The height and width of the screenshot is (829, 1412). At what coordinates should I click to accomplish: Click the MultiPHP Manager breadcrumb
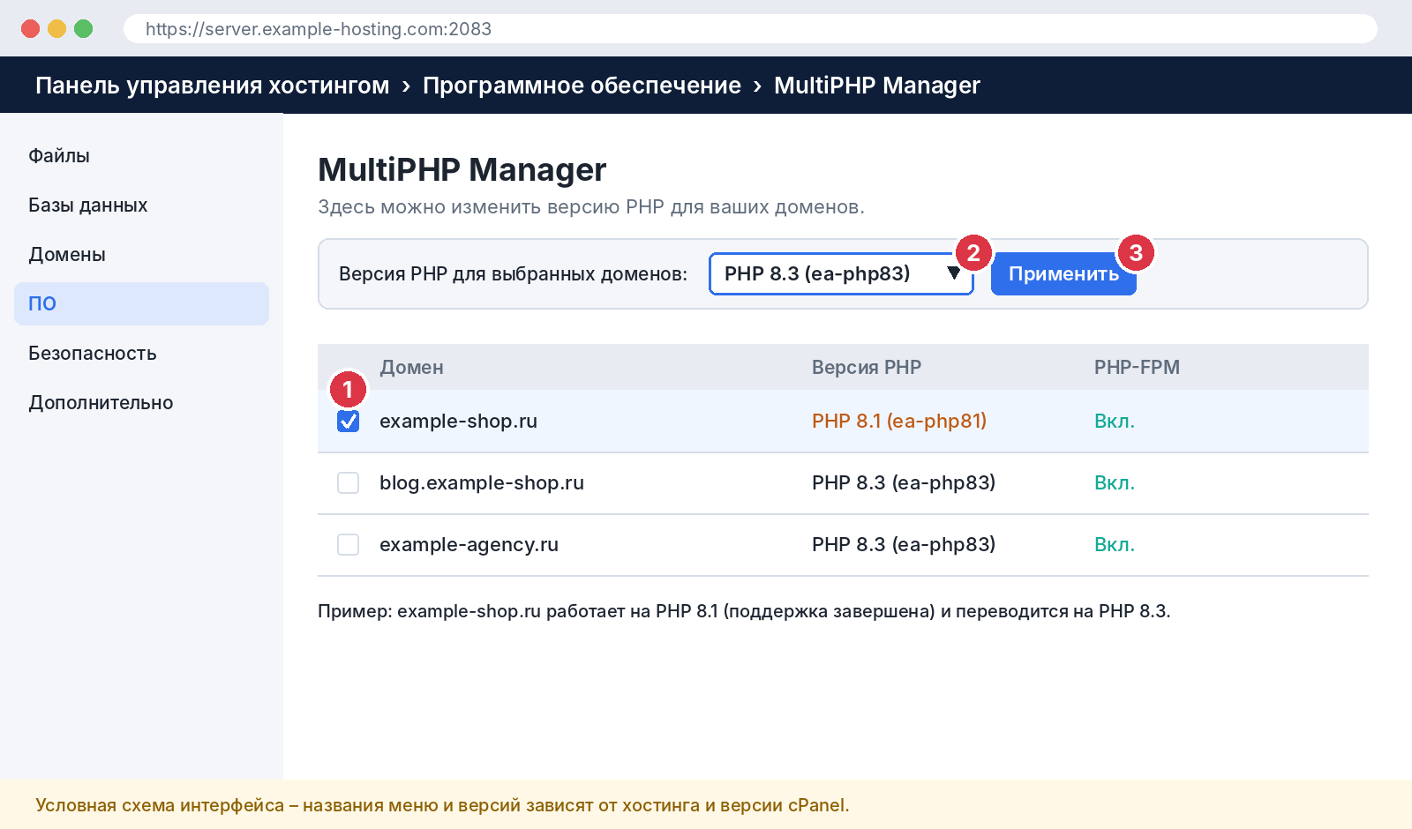[877, 86]
